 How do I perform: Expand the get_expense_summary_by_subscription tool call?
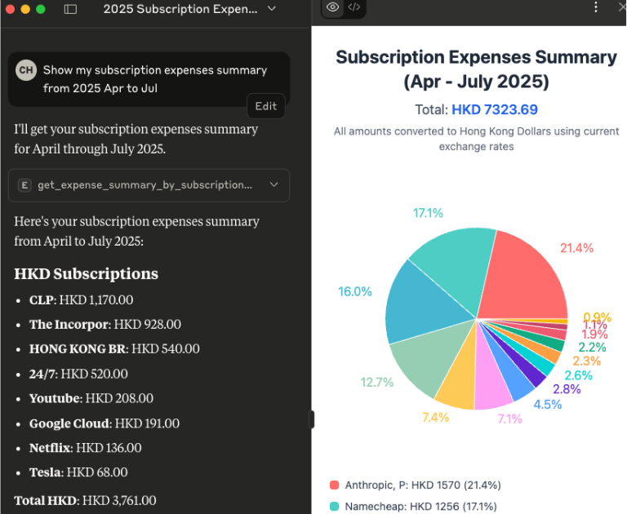273,185
